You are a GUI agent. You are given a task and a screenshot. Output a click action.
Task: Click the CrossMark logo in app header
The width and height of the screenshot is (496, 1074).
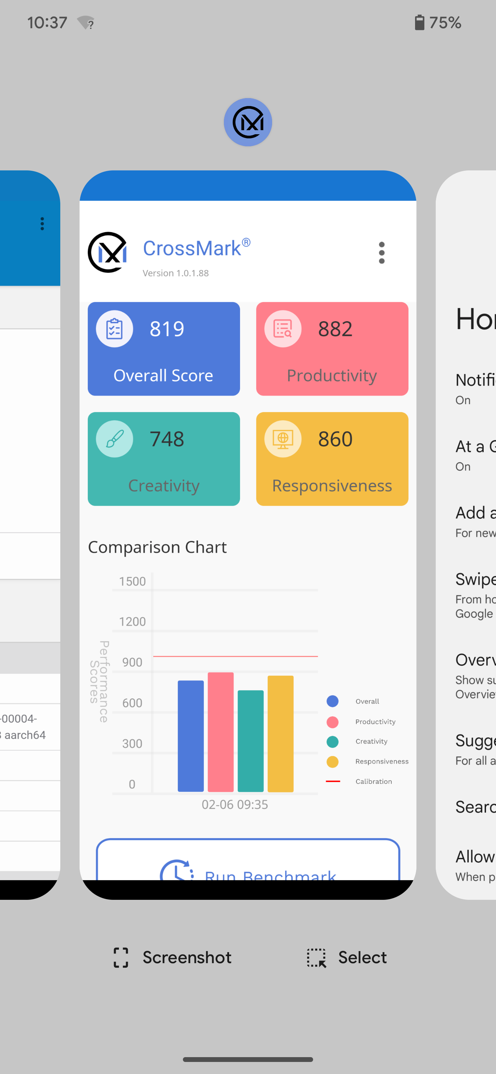[x=107, y=252]
